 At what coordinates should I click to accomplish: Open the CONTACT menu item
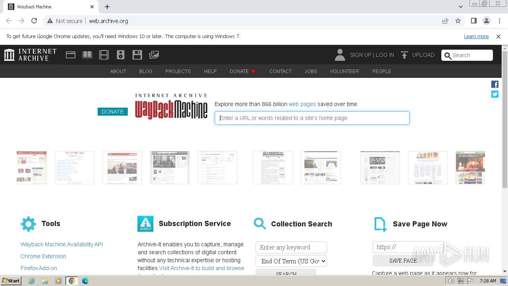click(x=281, y=71)
